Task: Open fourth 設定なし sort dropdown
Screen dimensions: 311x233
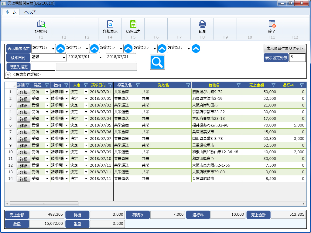Action: point(145,49)
